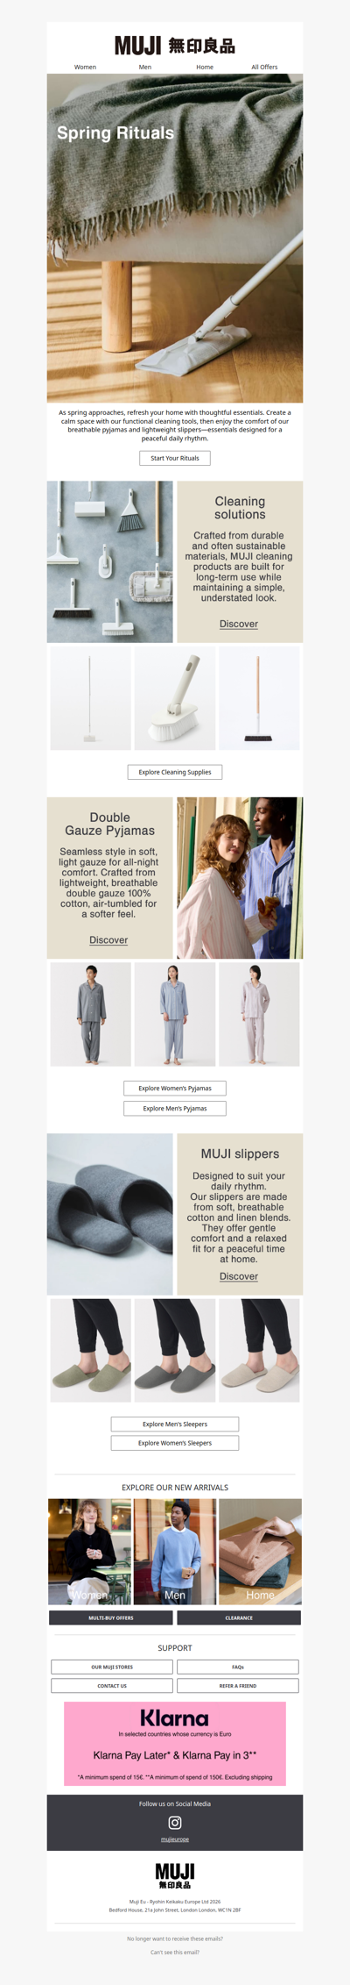Select the handheld scrub brush product image
350x1985 pixels.
[175, 698]
